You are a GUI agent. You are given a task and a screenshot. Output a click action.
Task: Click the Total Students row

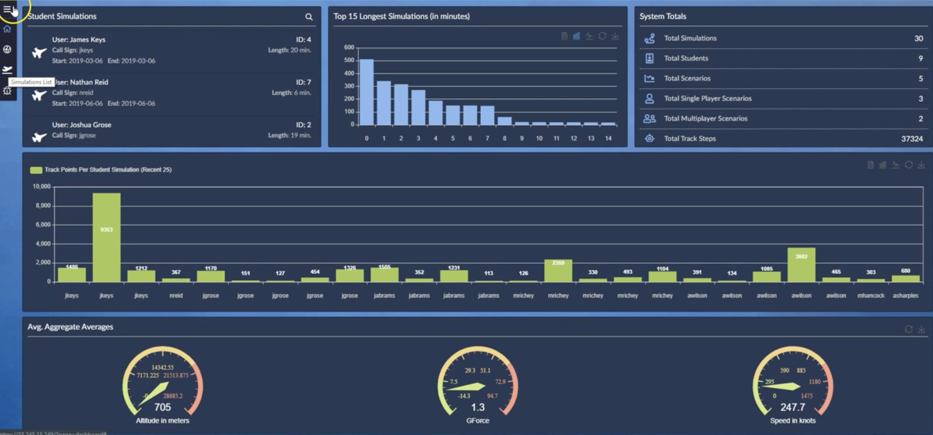[784, 58]
